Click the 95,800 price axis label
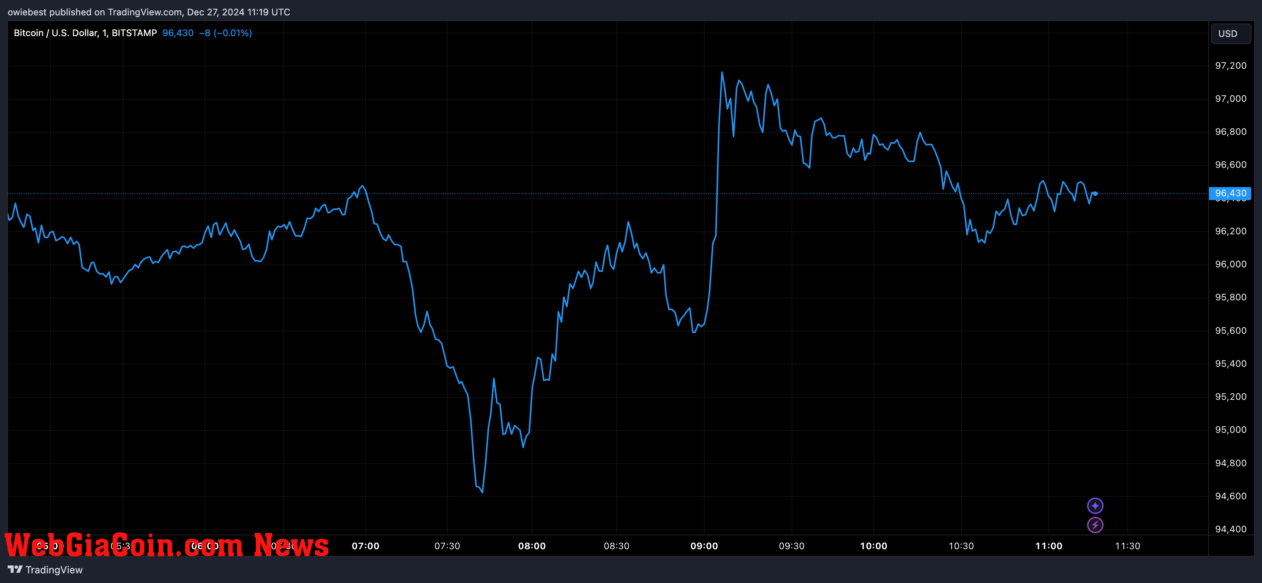 (x=1231, y=297)
